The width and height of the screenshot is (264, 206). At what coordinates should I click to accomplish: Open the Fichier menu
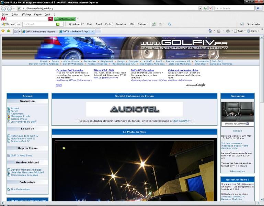tap(5, 14)
